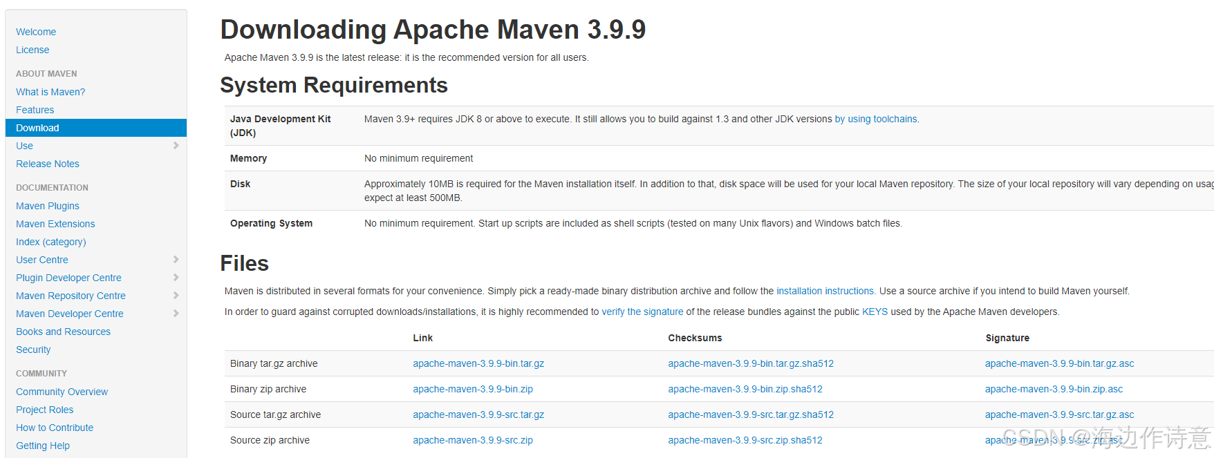Select the highlighted Download menu item

click(x=96, y=128)
